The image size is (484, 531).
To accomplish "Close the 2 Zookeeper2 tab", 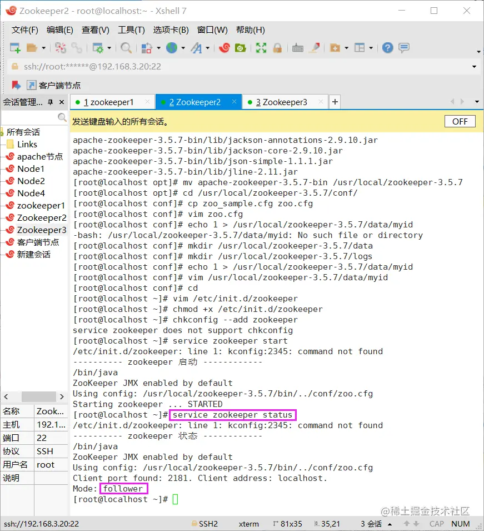I will pos(234,102).
